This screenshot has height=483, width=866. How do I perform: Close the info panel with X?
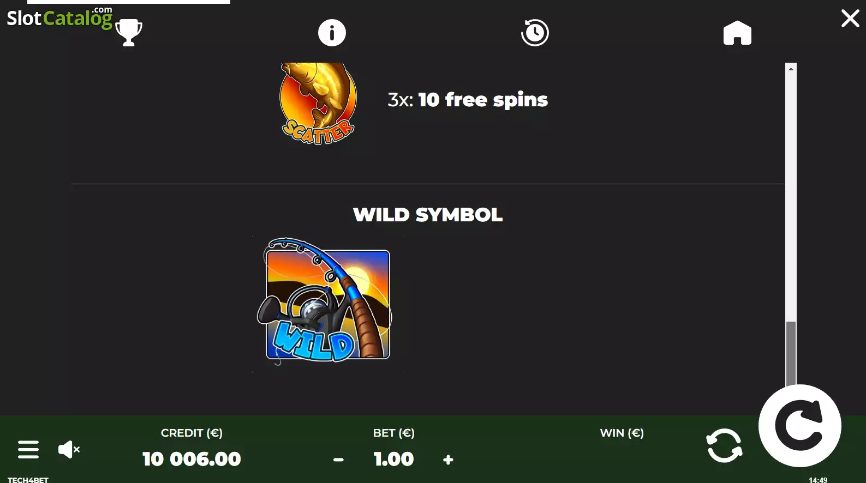(x=850, y=18)
